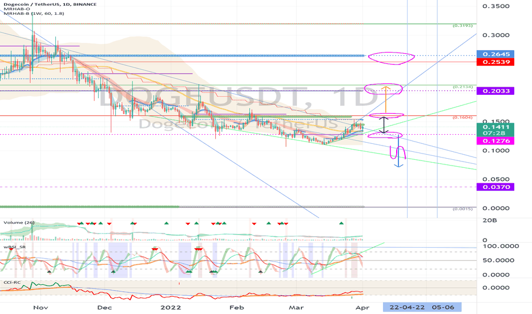Click the magenta 0.1276 price label
The width and height of the screenshot is (532, 314).
495,141
